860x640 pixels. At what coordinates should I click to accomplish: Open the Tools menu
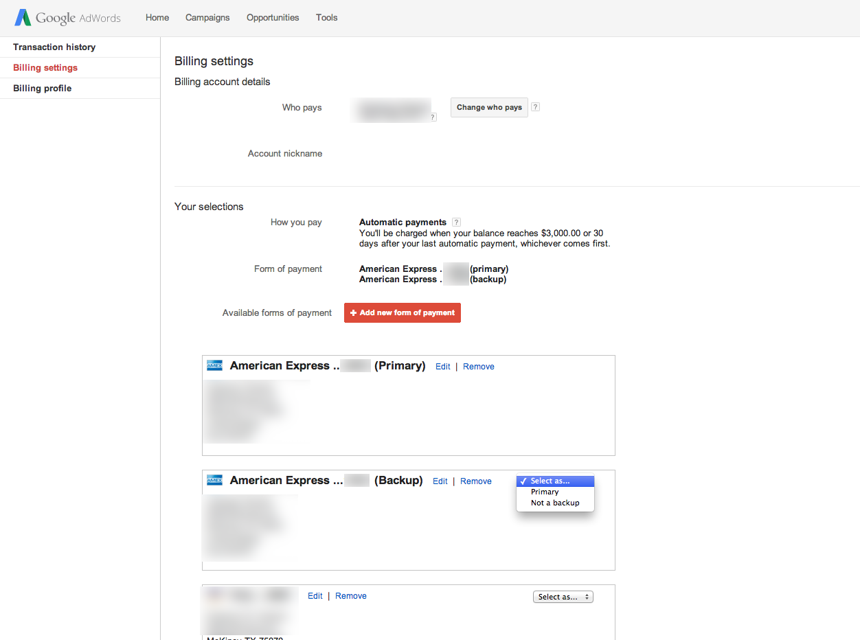327,18
